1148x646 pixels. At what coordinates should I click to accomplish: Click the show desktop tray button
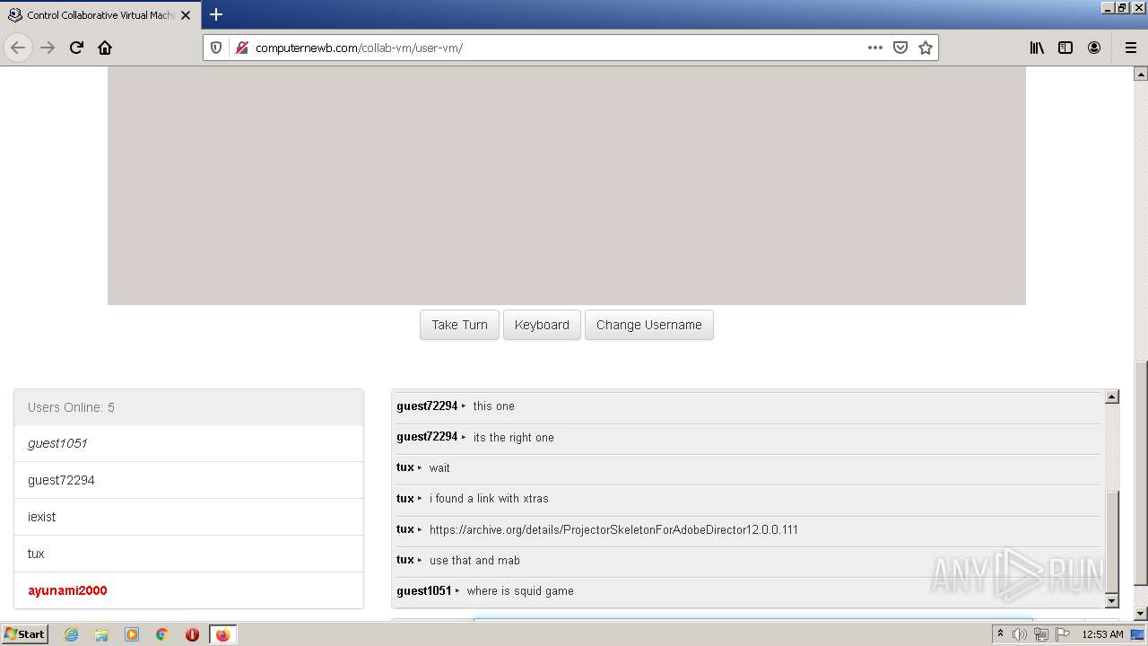point(1138,634)
